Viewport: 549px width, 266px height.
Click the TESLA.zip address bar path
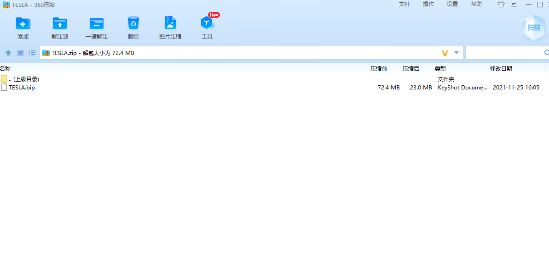point(93,53)
